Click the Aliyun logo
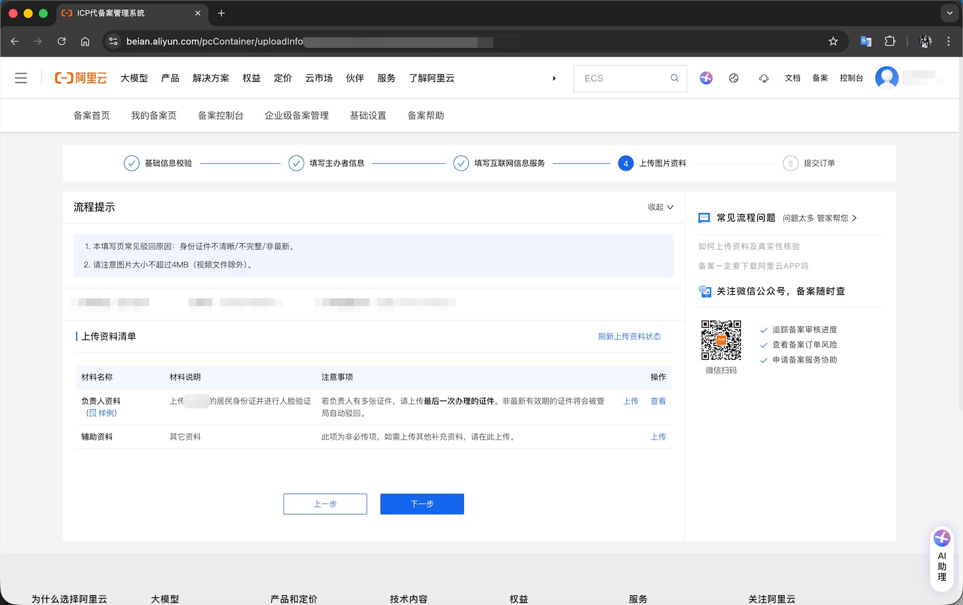The height and width of the screenshot is (605, 963). pos(81,79)
